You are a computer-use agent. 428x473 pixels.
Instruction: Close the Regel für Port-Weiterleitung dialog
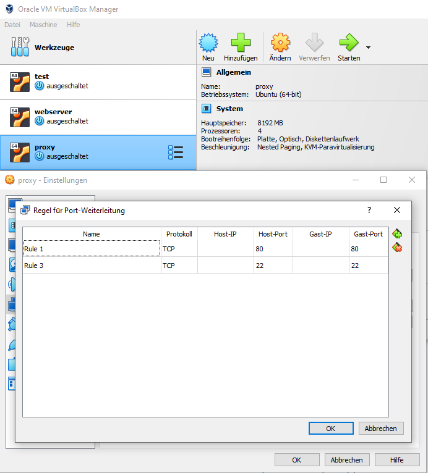coord(397,210)
